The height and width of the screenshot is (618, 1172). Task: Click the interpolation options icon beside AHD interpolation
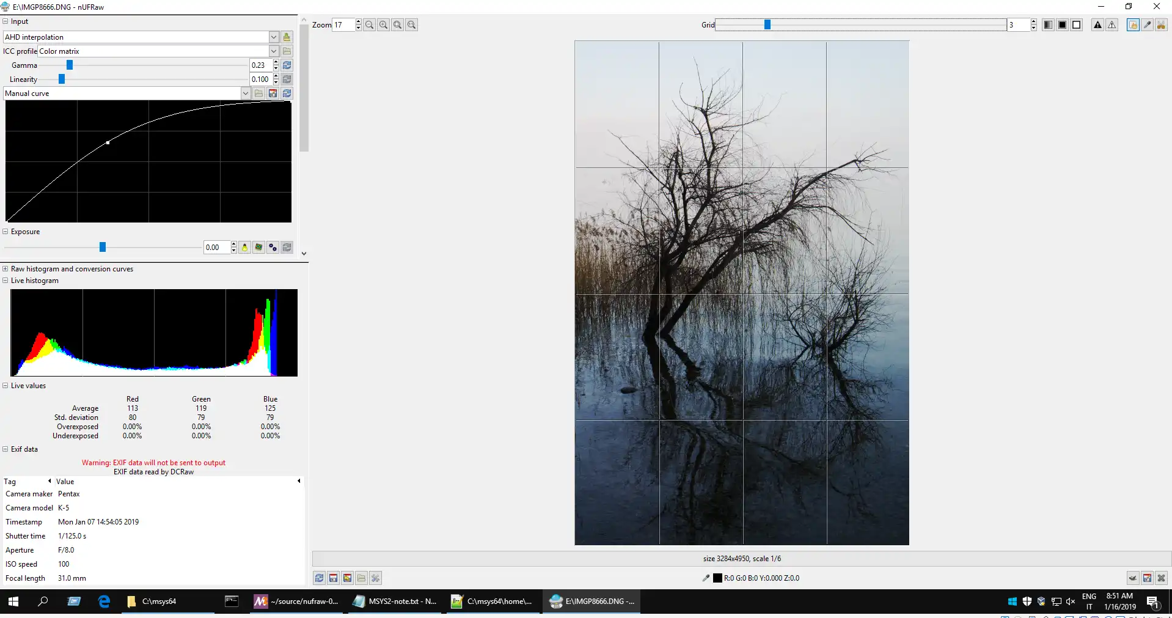pos(287,37)
